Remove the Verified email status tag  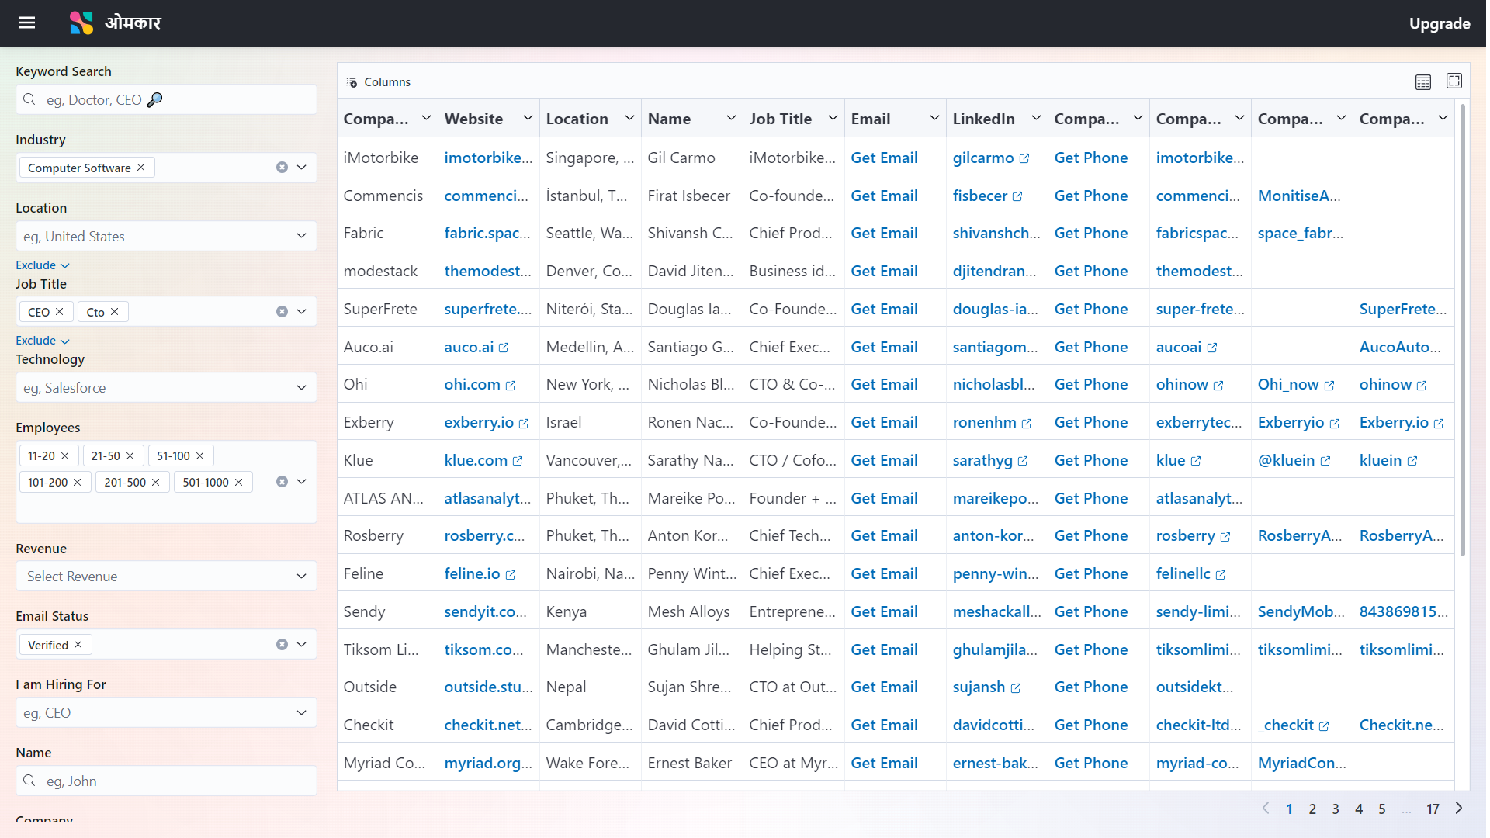tap(78, 644)
